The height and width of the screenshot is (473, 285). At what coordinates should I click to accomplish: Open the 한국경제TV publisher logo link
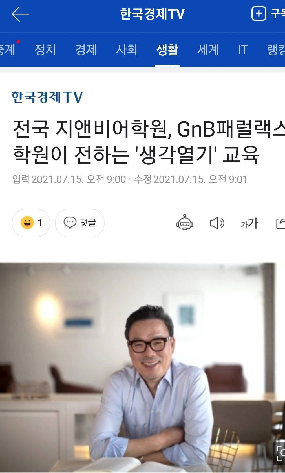47,97
